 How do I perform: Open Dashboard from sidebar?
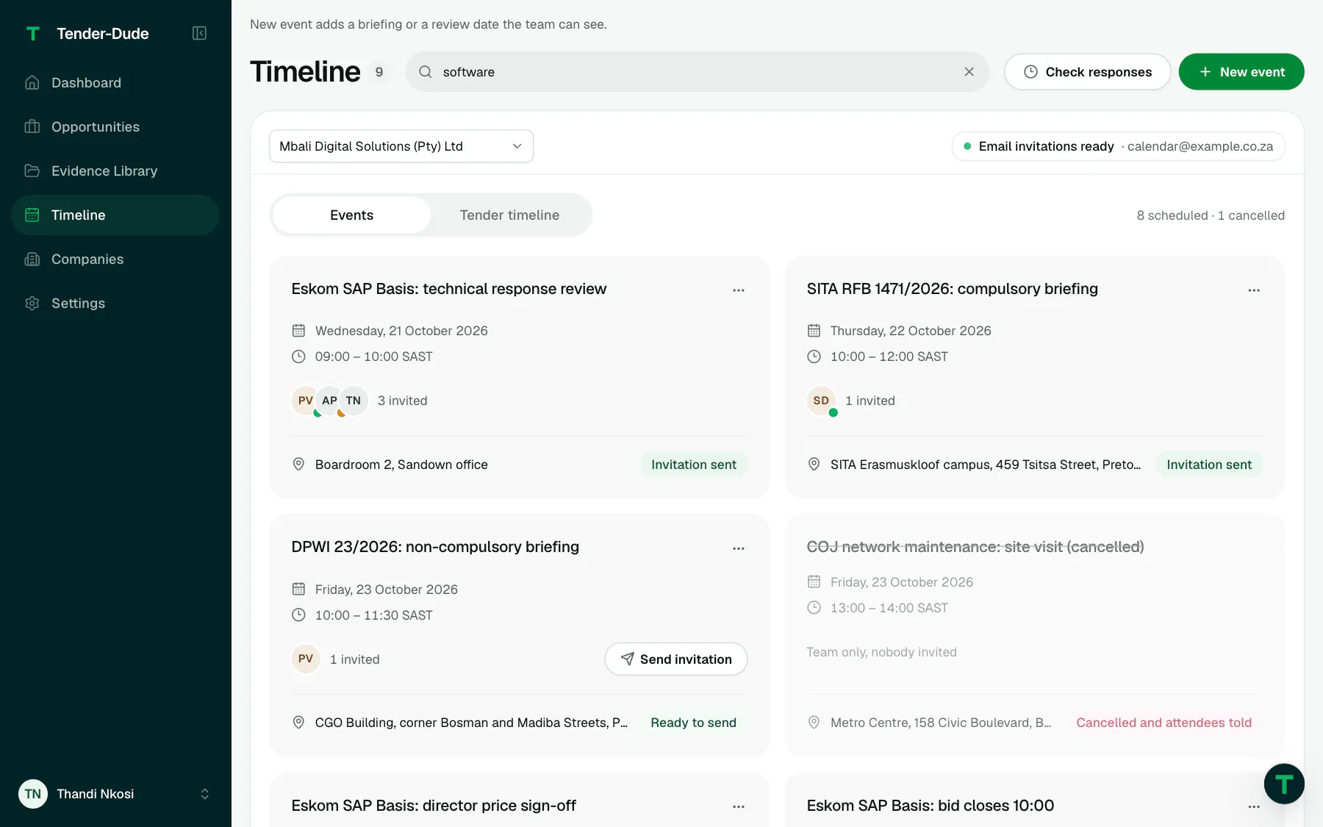point(115,82)
